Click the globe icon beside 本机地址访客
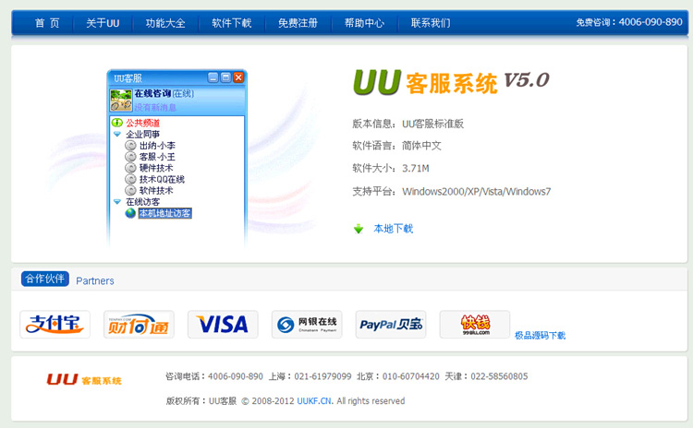 click(130, 213)
